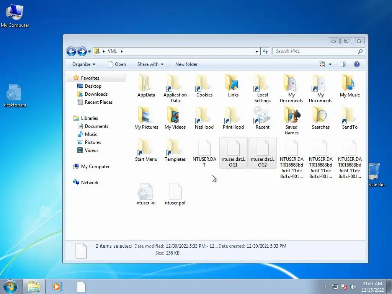Change view using the views icon

coord(322,64)
